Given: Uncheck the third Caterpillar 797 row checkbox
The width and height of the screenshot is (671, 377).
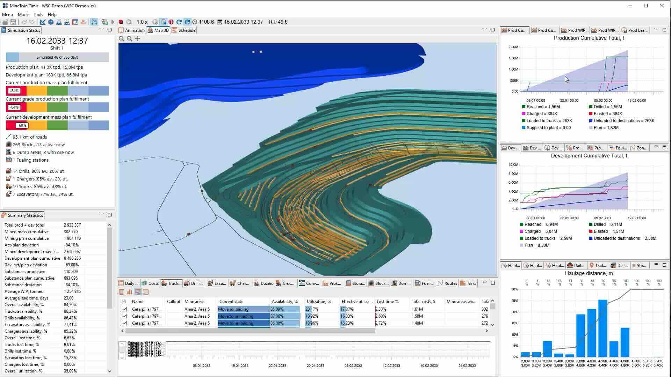Looking at the screenshot, I should tap(124, 323).
